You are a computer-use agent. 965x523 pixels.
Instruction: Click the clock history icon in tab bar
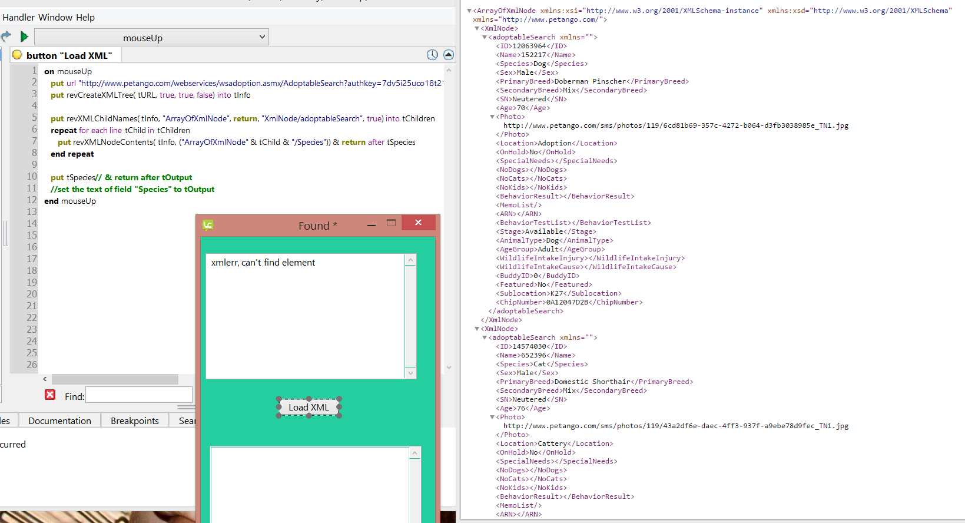tap(432, 55)
